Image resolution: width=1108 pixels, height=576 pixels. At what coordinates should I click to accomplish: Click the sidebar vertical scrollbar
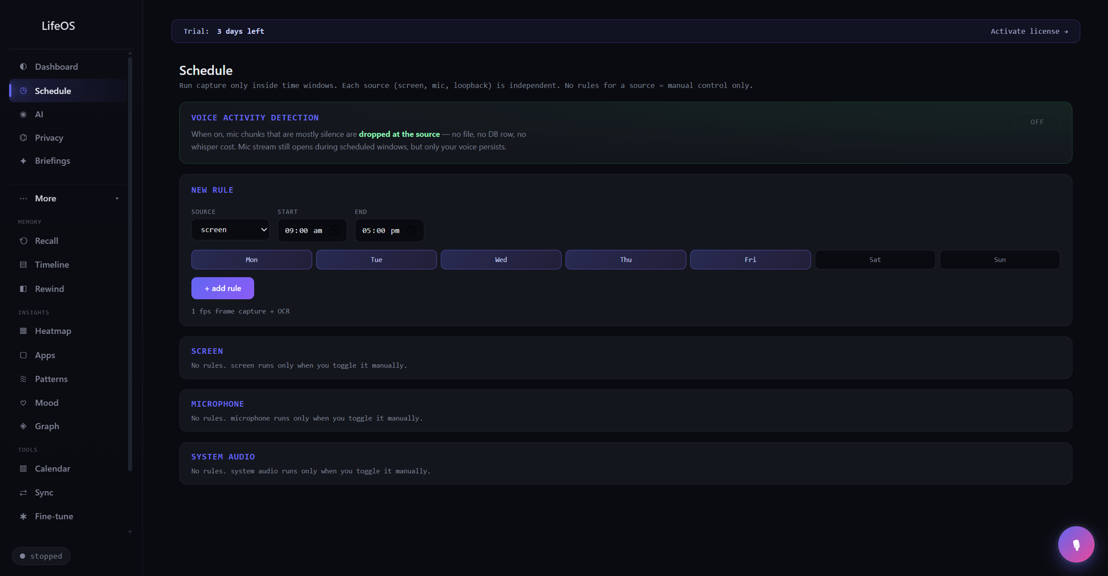coord(130,264)
